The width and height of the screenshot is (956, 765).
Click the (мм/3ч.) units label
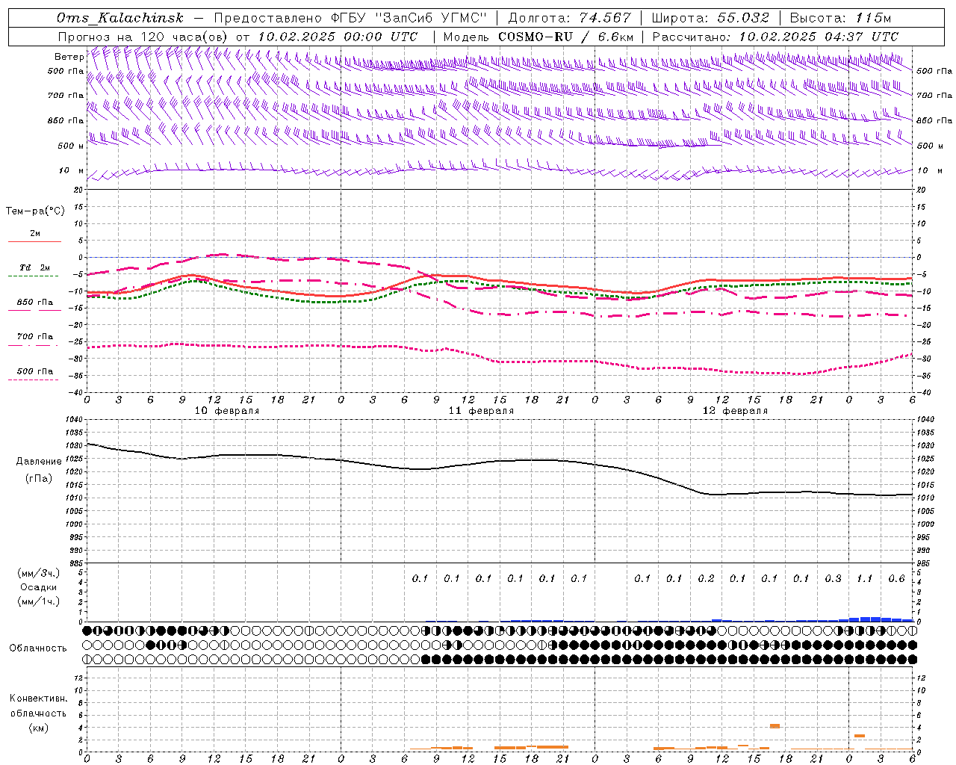coord(39,573)
